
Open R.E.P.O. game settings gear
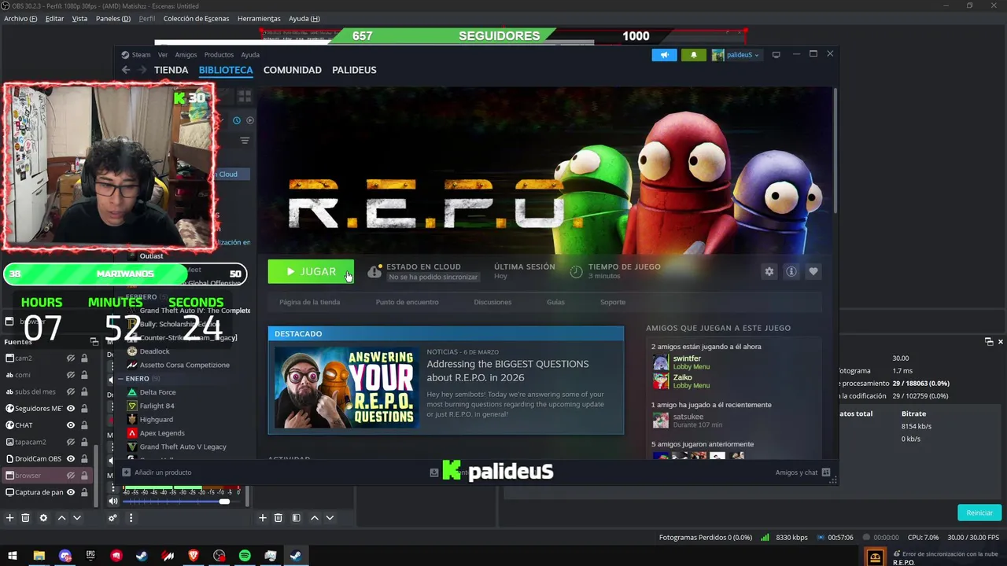[769, 271]
